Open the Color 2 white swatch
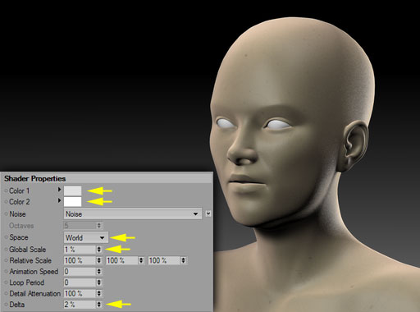This screenshot has width=420, height=312. (72, 202)
